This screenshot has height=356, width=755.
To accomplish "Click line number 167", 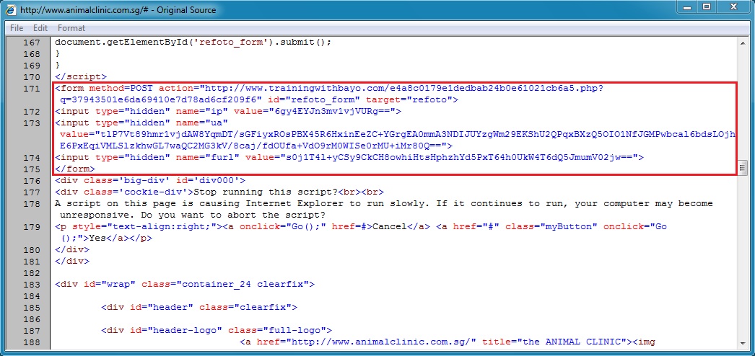I will click(x=32, y=42).
